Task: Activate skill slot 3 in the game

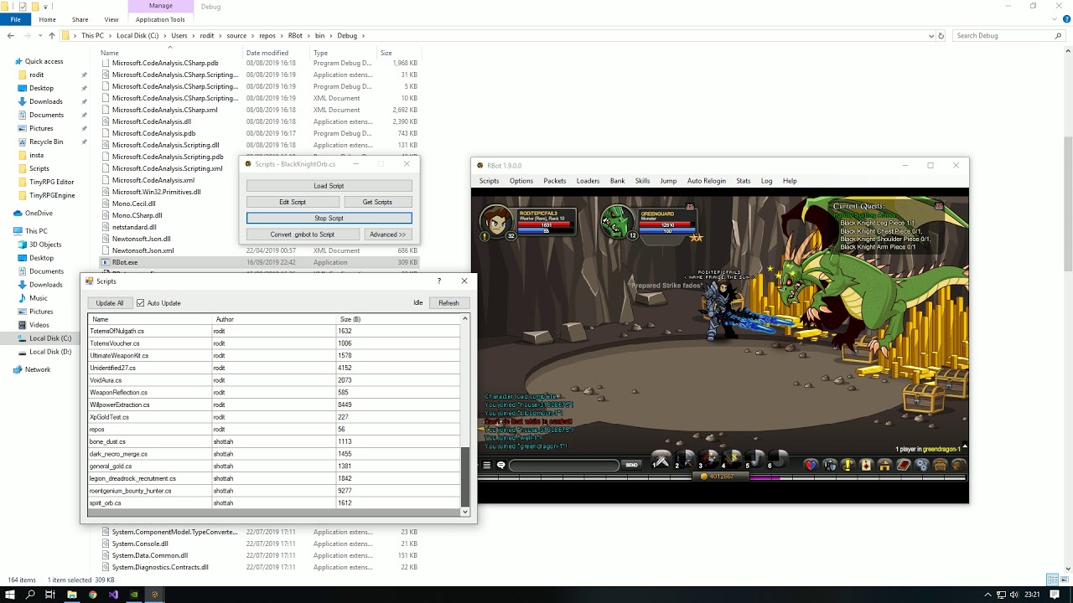Action: 708,459
